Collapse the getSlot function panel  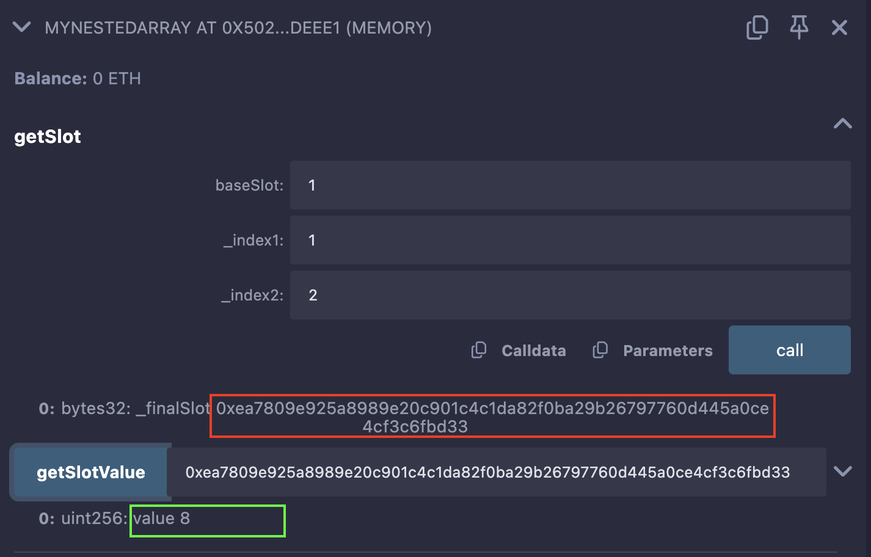coord(842,124)
